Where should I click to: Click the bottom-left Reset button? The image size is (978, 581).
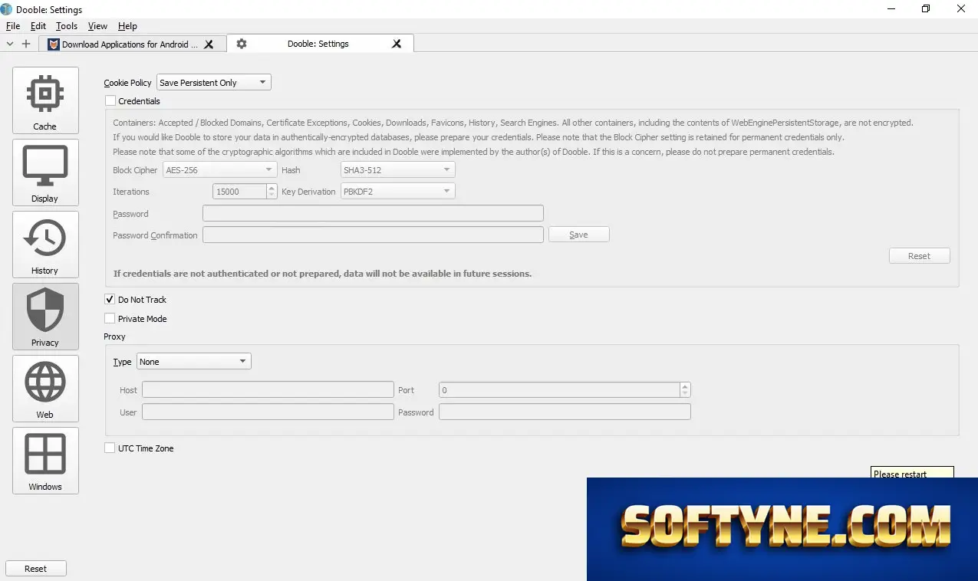pos(35,569)
